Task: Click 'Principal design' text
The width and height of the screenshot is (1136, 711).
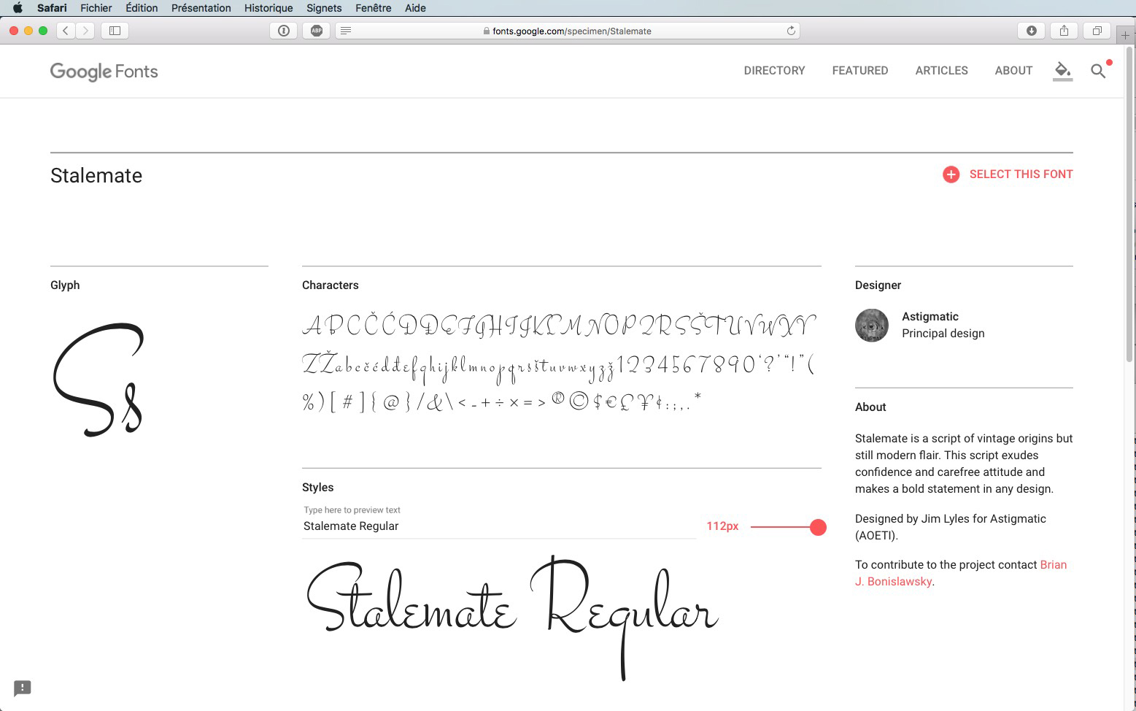Action: pos(943,334)
